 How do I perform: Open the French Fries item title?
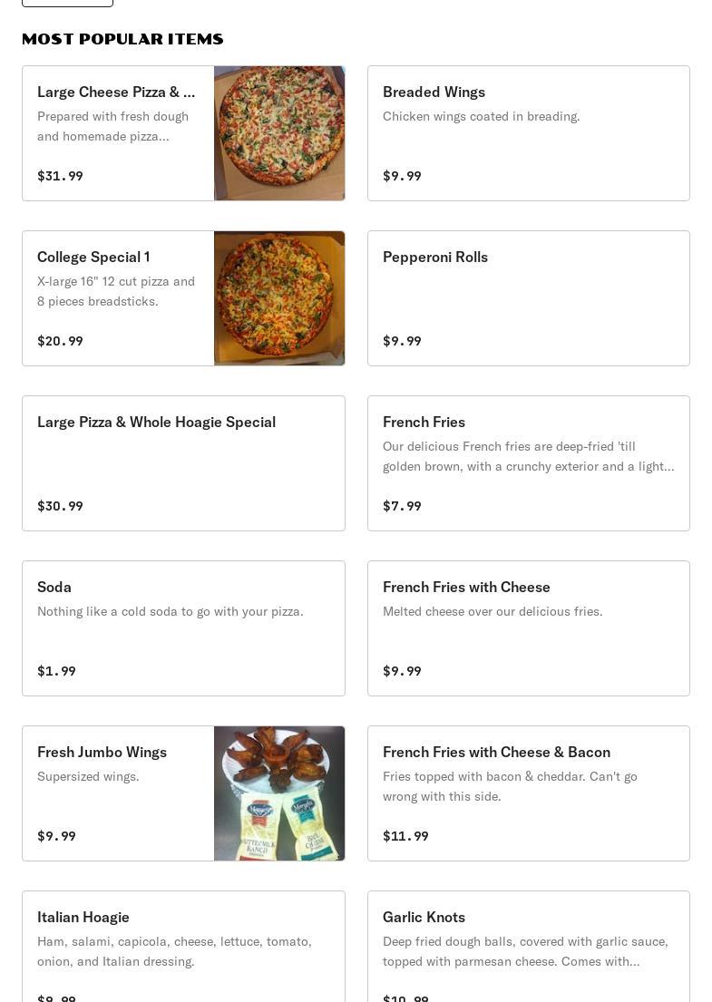coord(424,422)
